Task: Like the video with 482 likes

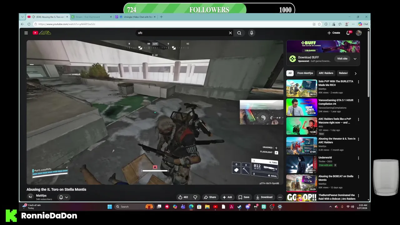Action: pyautogui.click(x=183, y=197)
